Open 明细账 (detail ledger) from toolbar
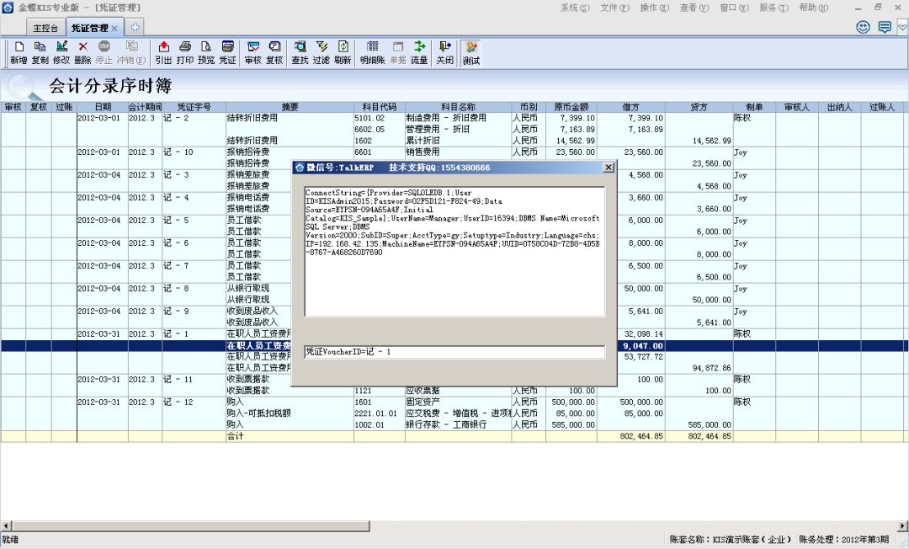Screen dimensions: 909x549 click(x=373, y=52)
